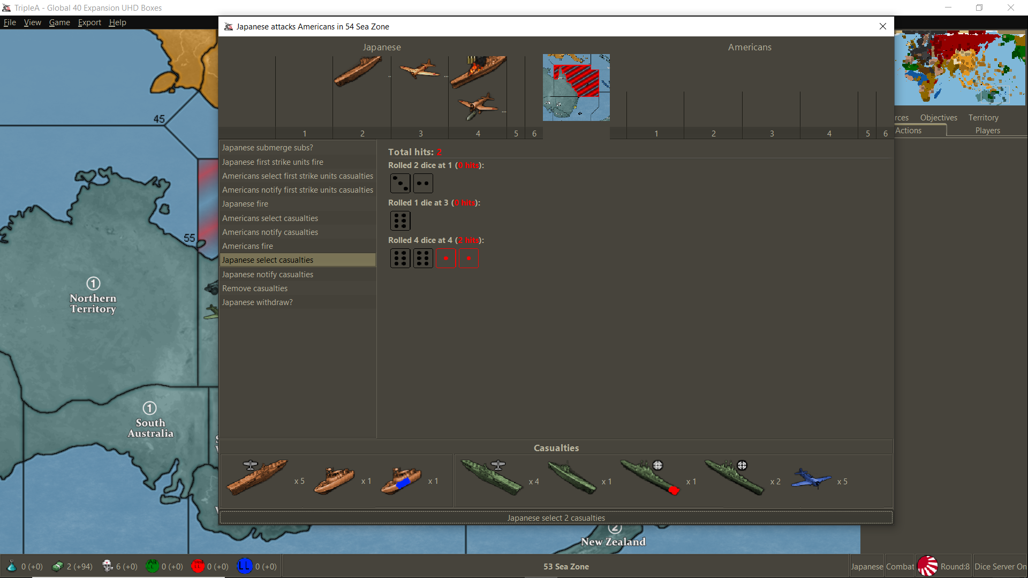Click the Round:8 status label

(x=955, y=566)
